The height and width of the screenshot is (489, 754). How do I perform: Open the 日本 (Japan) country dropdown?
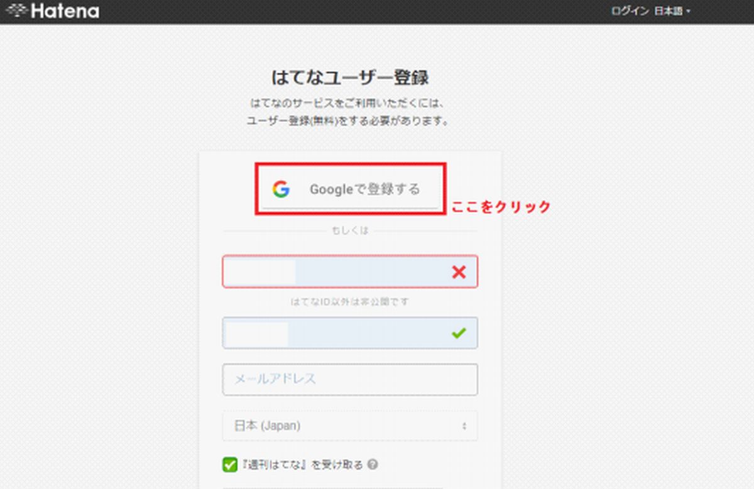[350, 426]
